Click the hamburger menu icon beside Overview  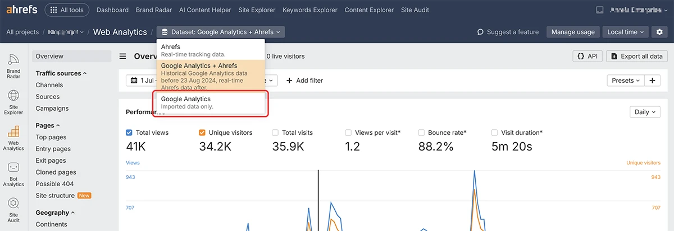122,56
